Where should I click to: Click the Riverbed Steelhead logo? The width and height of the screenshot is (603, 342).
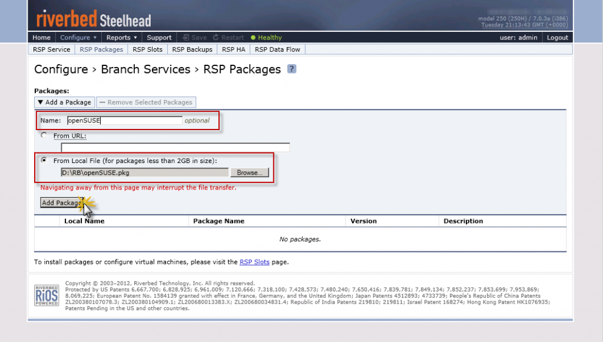click(94, 18)
